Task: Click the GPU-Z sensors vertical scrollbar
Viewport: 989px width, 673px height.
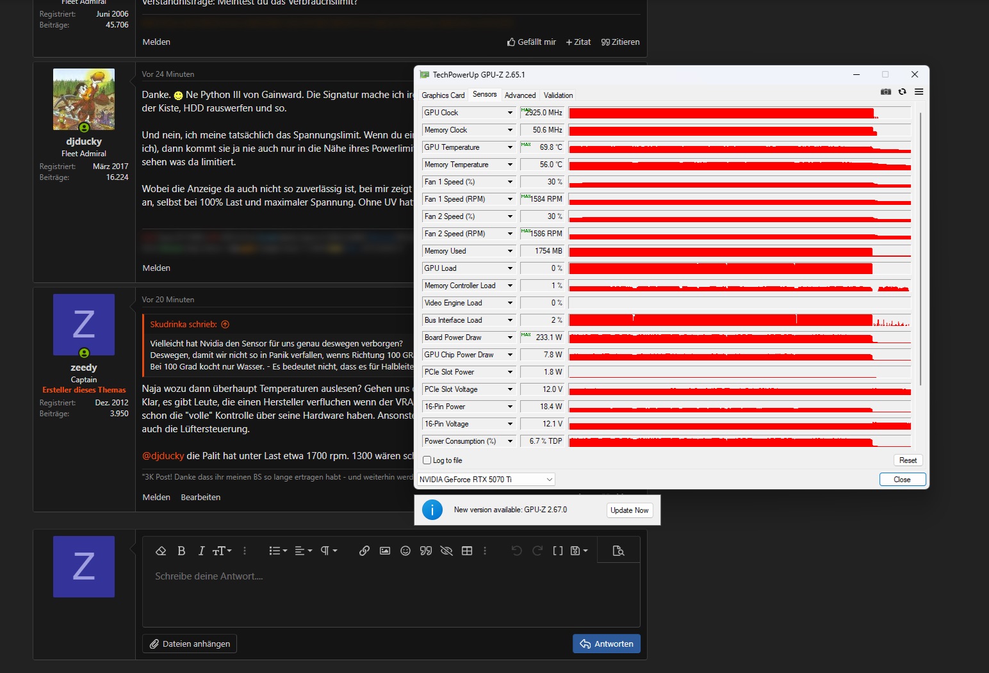Action: (x=920, y=250)
